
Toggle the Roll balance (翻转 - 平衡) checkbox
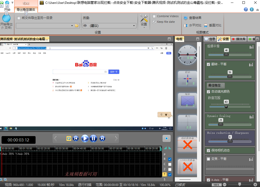click(x=208, y=64)
